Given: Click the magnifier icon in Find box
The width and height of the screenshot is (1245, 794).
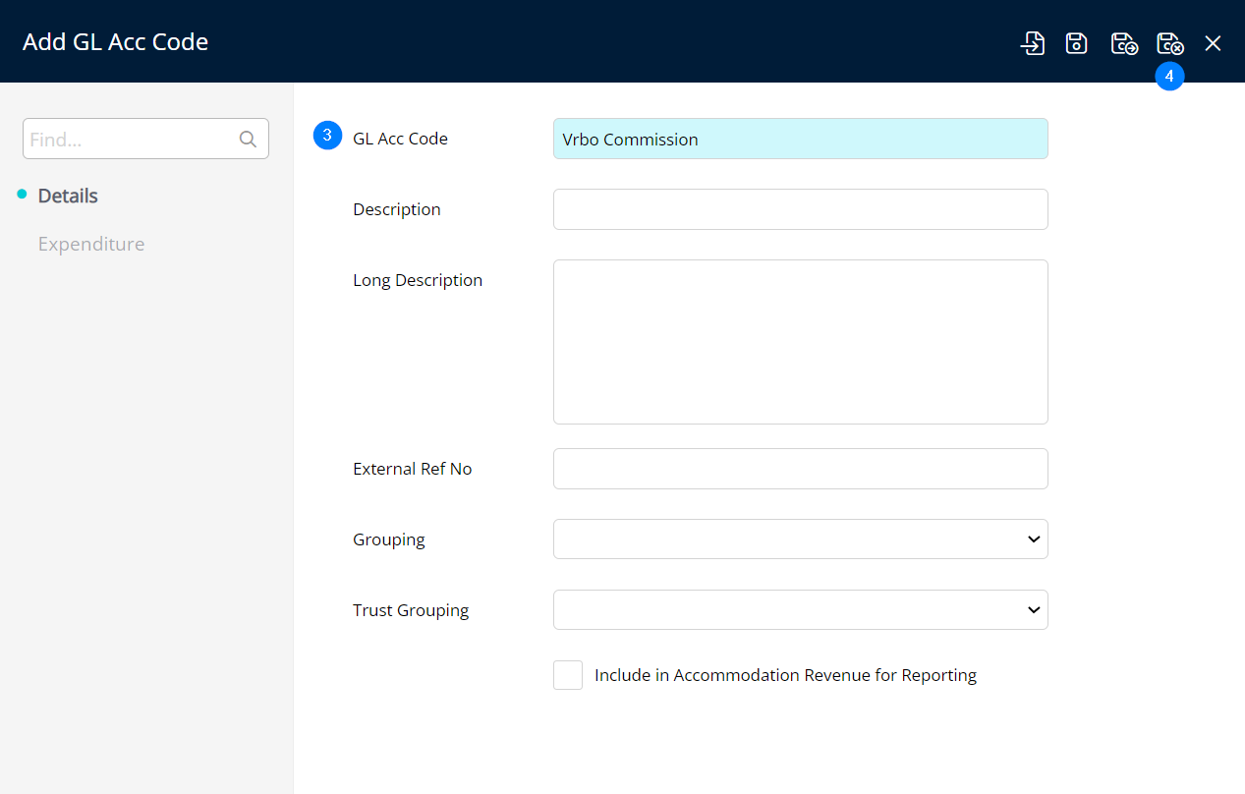Looking at the screenshot, I should tap(248, 140).
